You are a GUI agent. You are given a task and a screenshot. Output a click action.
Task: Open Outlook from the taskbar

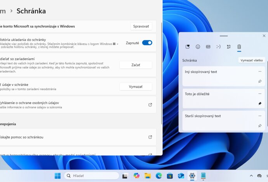tap(181, 176)
